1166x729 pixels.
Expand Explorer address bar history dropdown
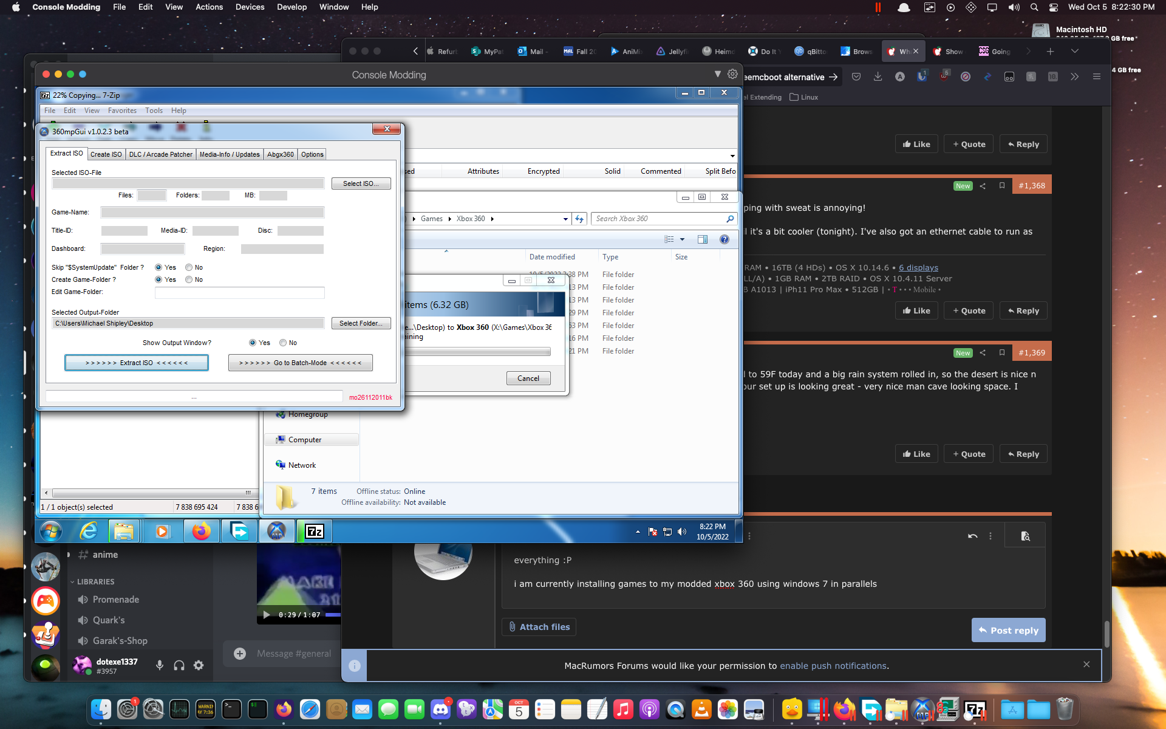(x=565, y=219)
